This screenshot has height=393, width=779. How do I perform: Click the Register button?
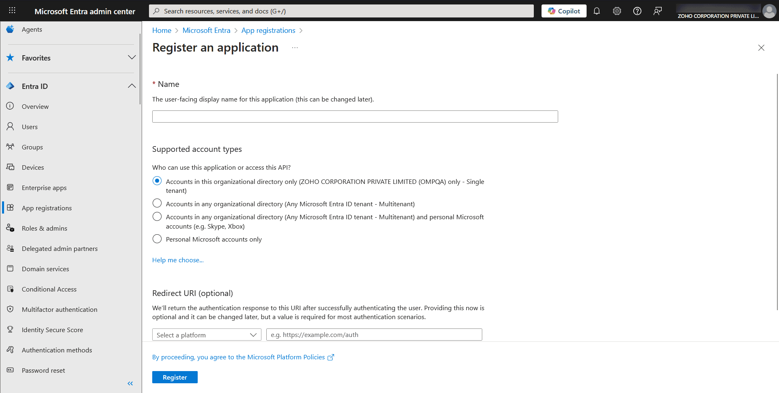175,377
